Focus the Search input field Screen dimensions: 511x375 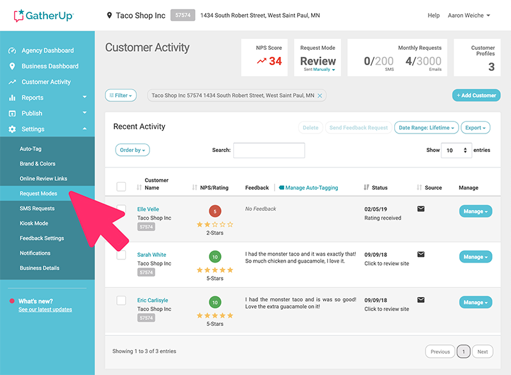coord(269,150)
